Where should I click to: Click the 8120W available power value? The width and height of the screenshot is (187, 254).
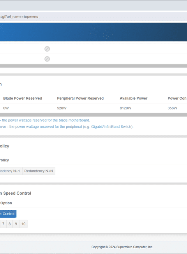pos(125,108)
